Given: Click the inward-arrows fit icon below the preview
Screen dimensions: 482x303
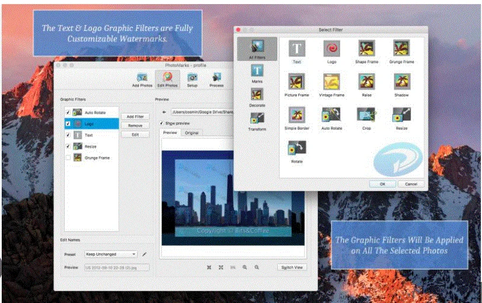Looking at the screenshot, I should tap(209, 267).
